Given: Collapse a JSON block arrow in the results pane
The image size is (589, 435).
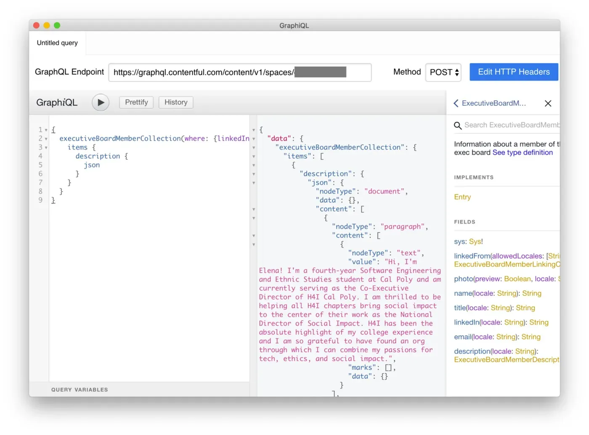Looking at the screenshot, I should click(x=253, y=130).
